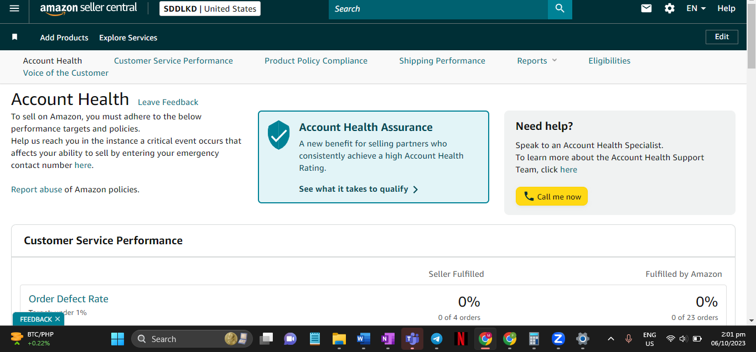Open Microsoft Word from taskbar
This screenshot has width=756, height=352.
pyautogui.click(x=364, y=339)
